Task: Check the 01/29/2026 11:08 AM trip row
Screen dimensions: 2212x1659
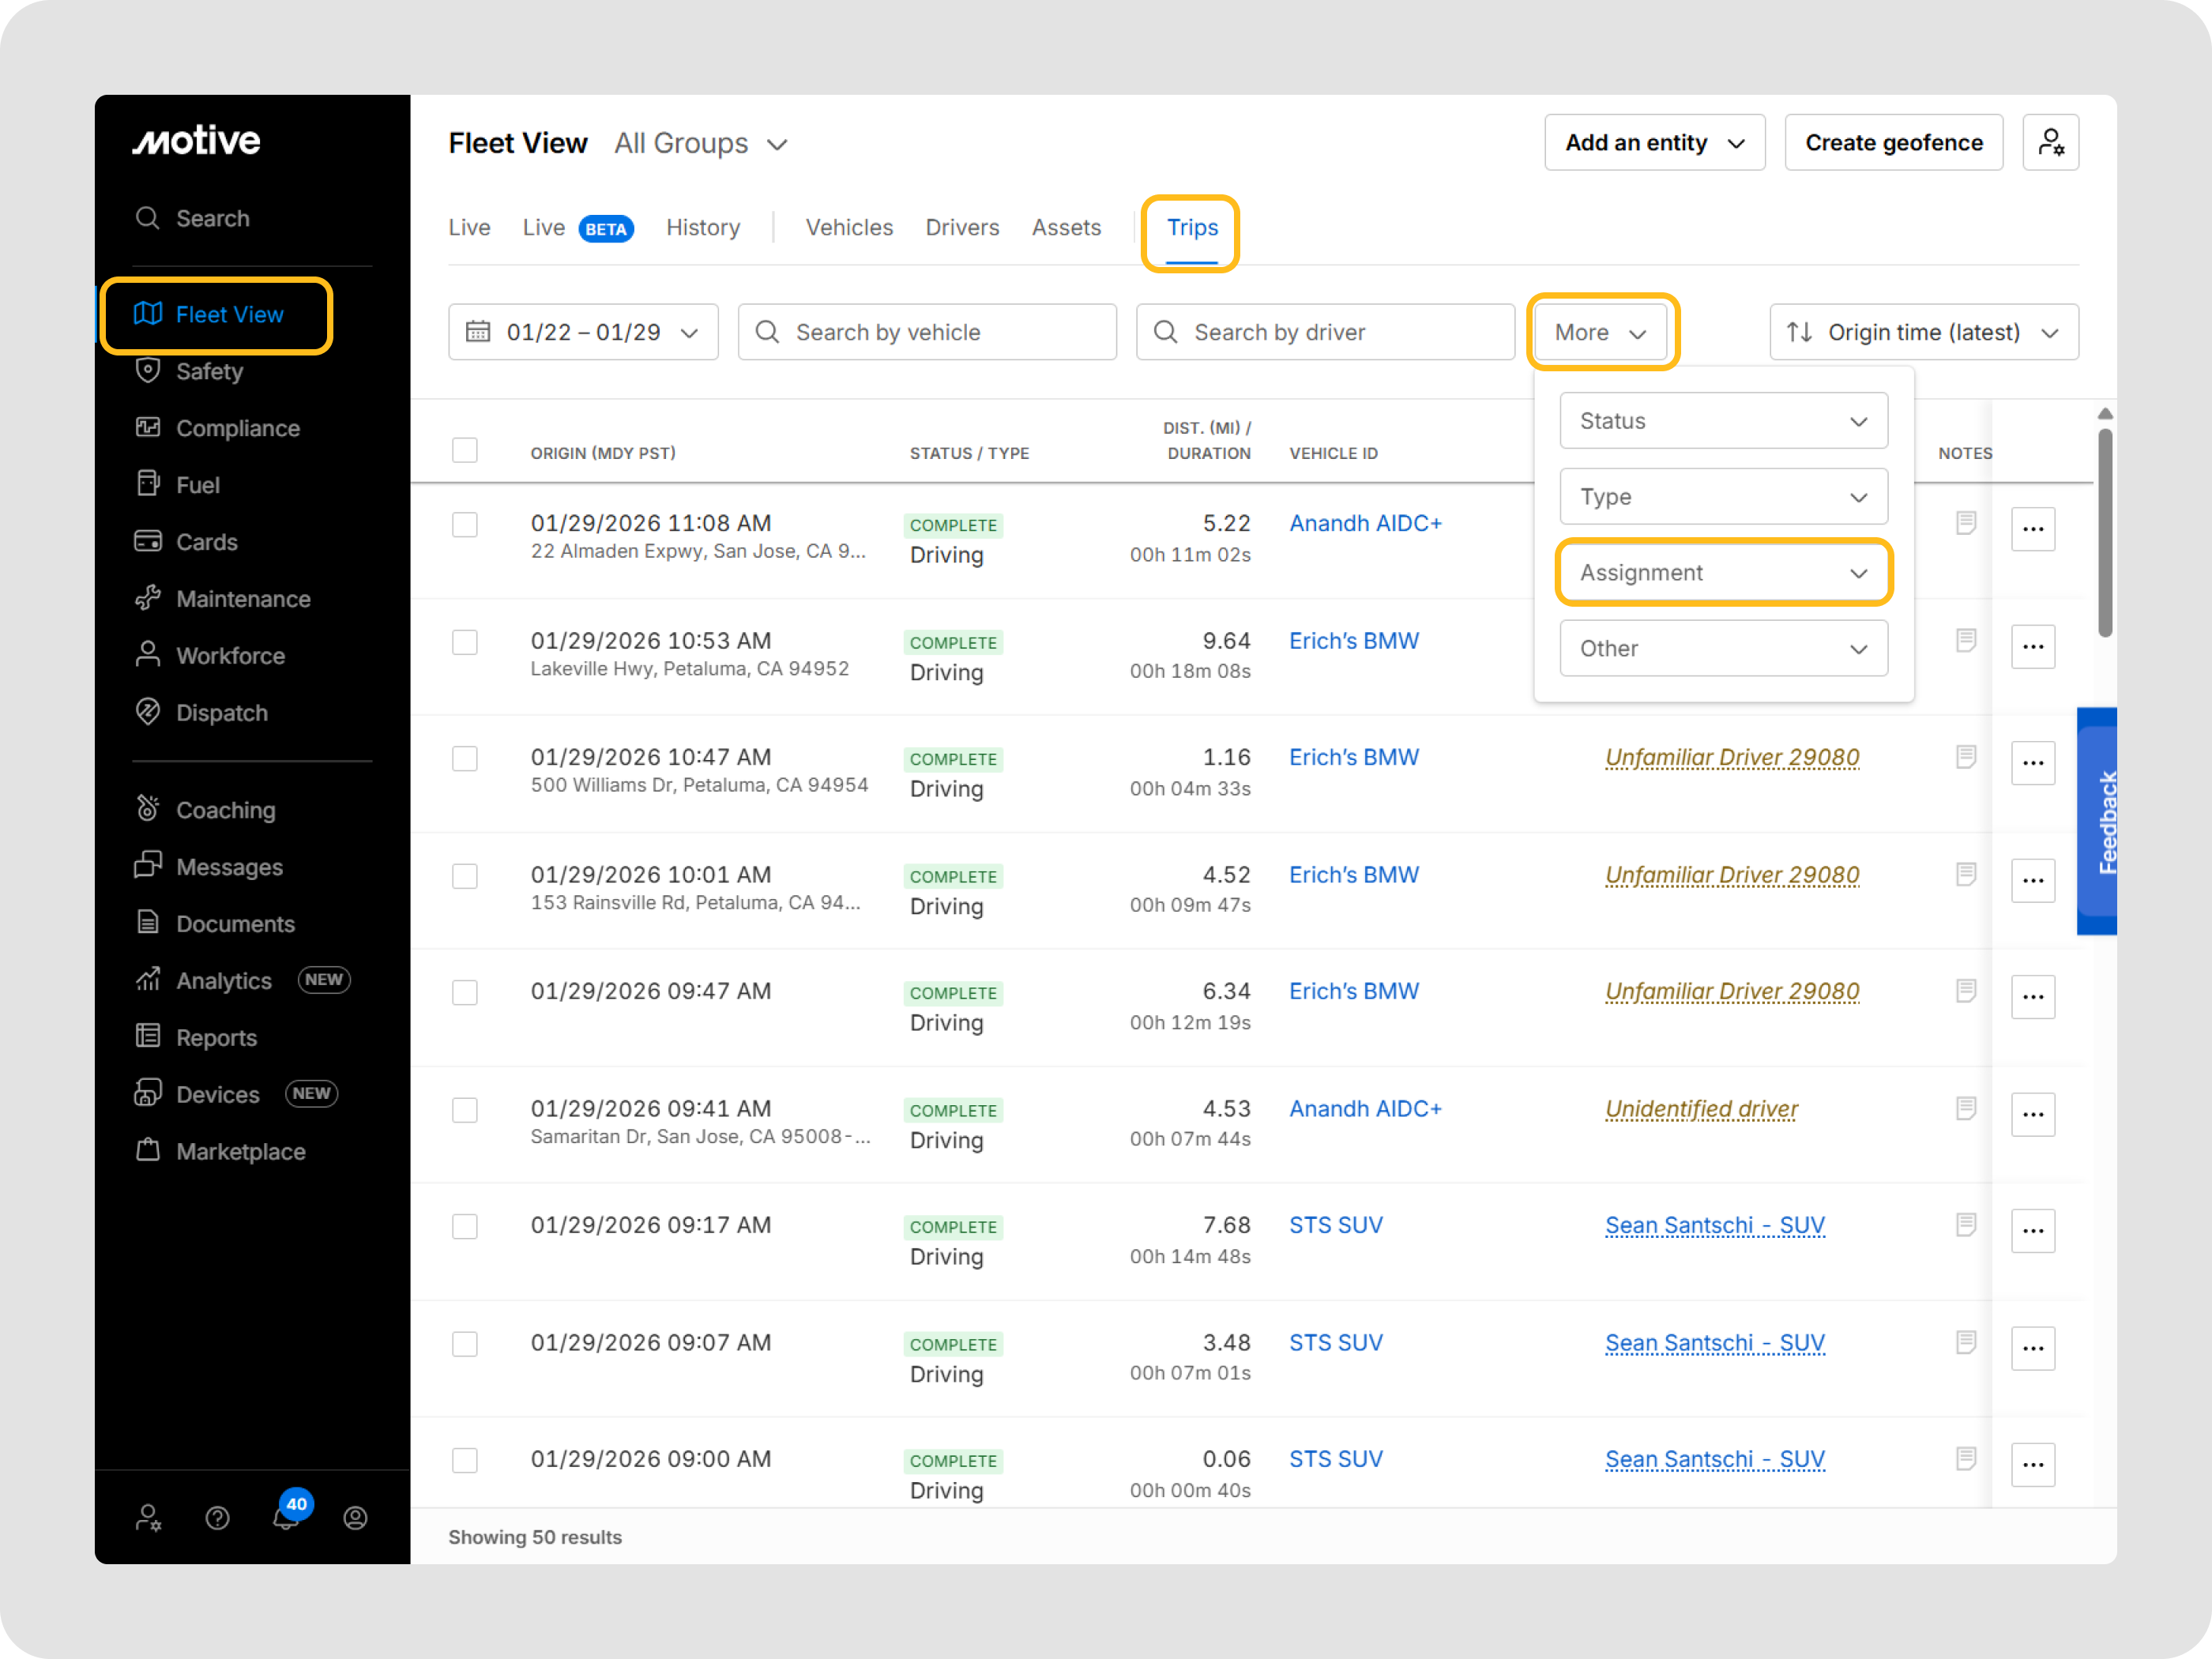Action: [x=465, y=525]
